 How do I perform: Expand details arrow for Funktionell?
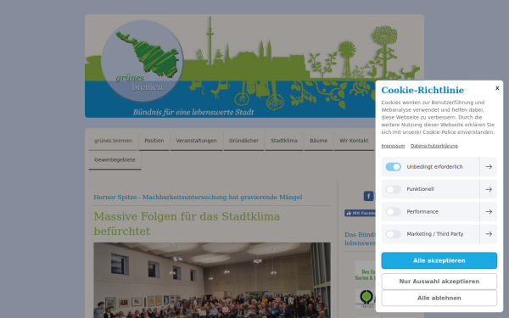click(489, 189)
